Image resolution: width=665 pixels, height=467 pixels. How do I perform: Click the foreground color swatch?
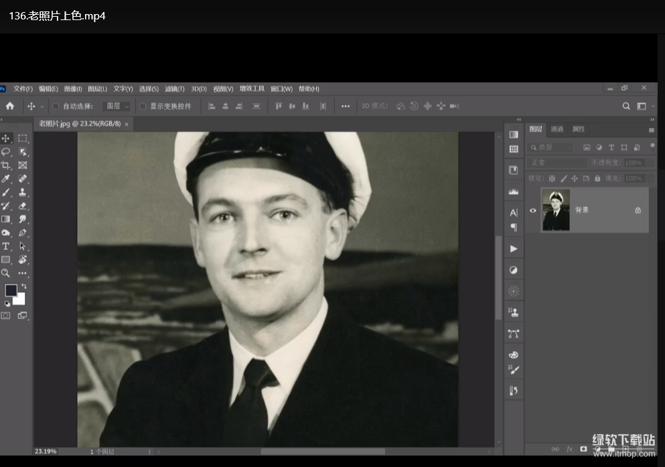tap(11, 290)
